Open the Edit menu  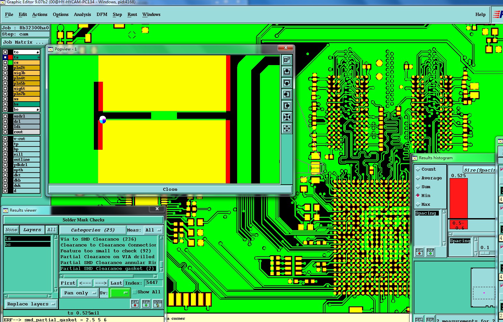[x=23, y=14]
